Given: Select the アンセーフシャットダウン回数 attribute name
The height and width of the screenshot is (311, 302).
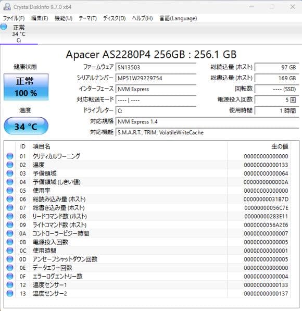Looking at the screenshot, I should point(65,259).
